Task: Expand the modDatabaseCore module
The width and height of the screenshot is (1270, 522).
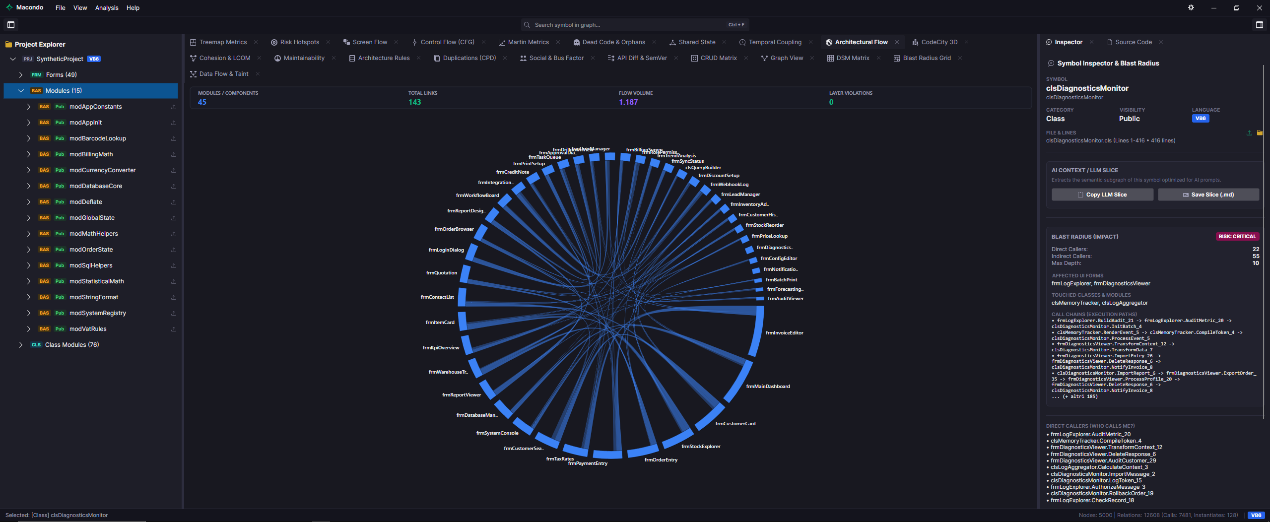Action: click(x=29, y=186)
